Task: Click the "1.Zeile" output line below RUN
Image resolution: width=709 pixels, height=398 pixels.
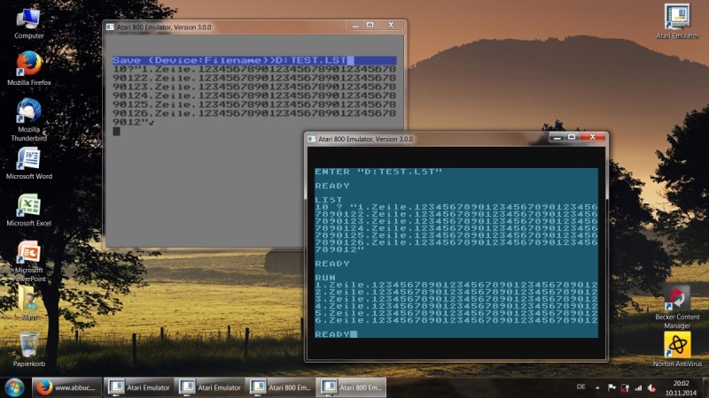Action: [456, 285]
